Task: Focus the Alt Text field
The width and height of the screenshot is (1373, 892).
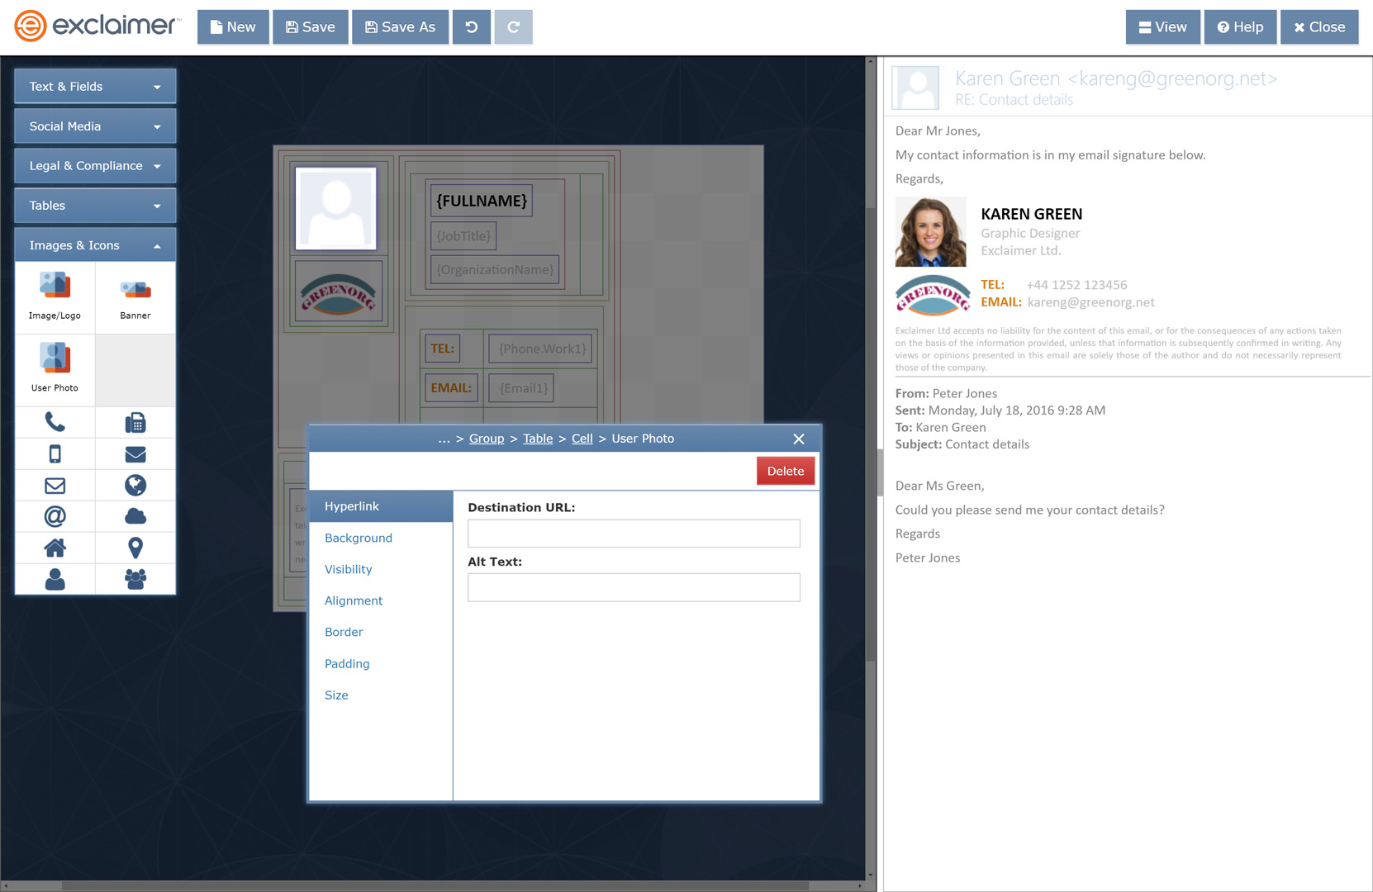Action: (634, 587)
